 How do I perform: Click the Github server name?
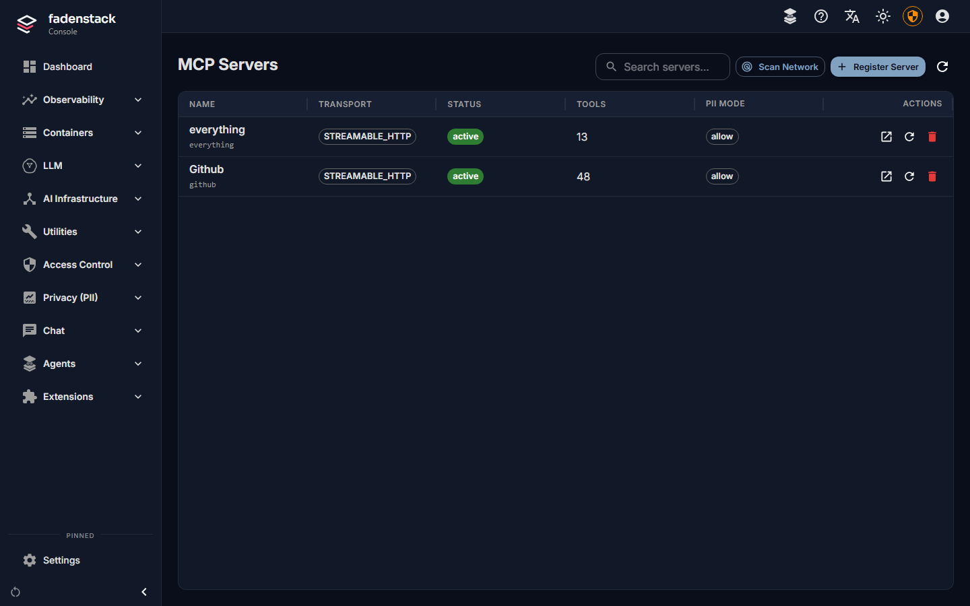pyautogui.click(x=206, y=169)
